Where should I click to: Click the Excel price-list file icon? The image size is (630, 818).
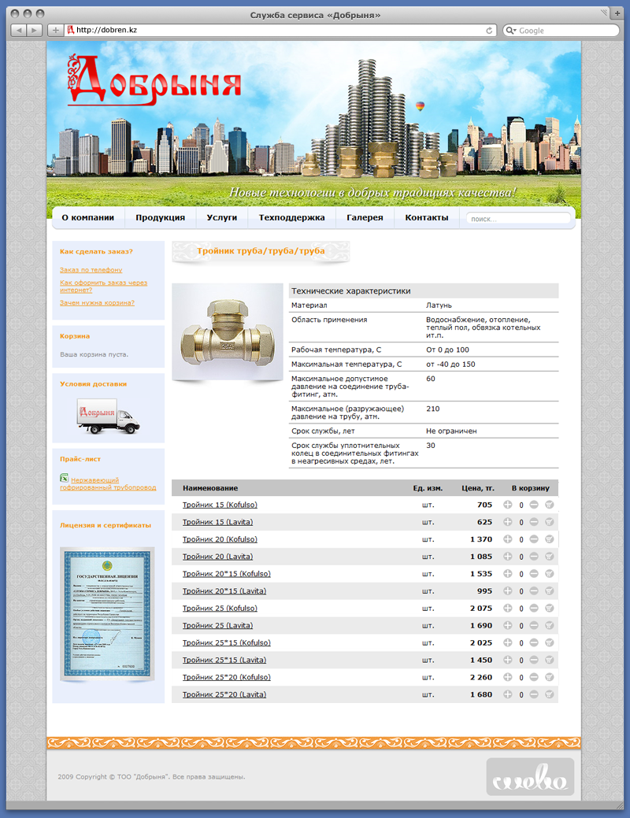pyautogui.click(x=65, y=477)
